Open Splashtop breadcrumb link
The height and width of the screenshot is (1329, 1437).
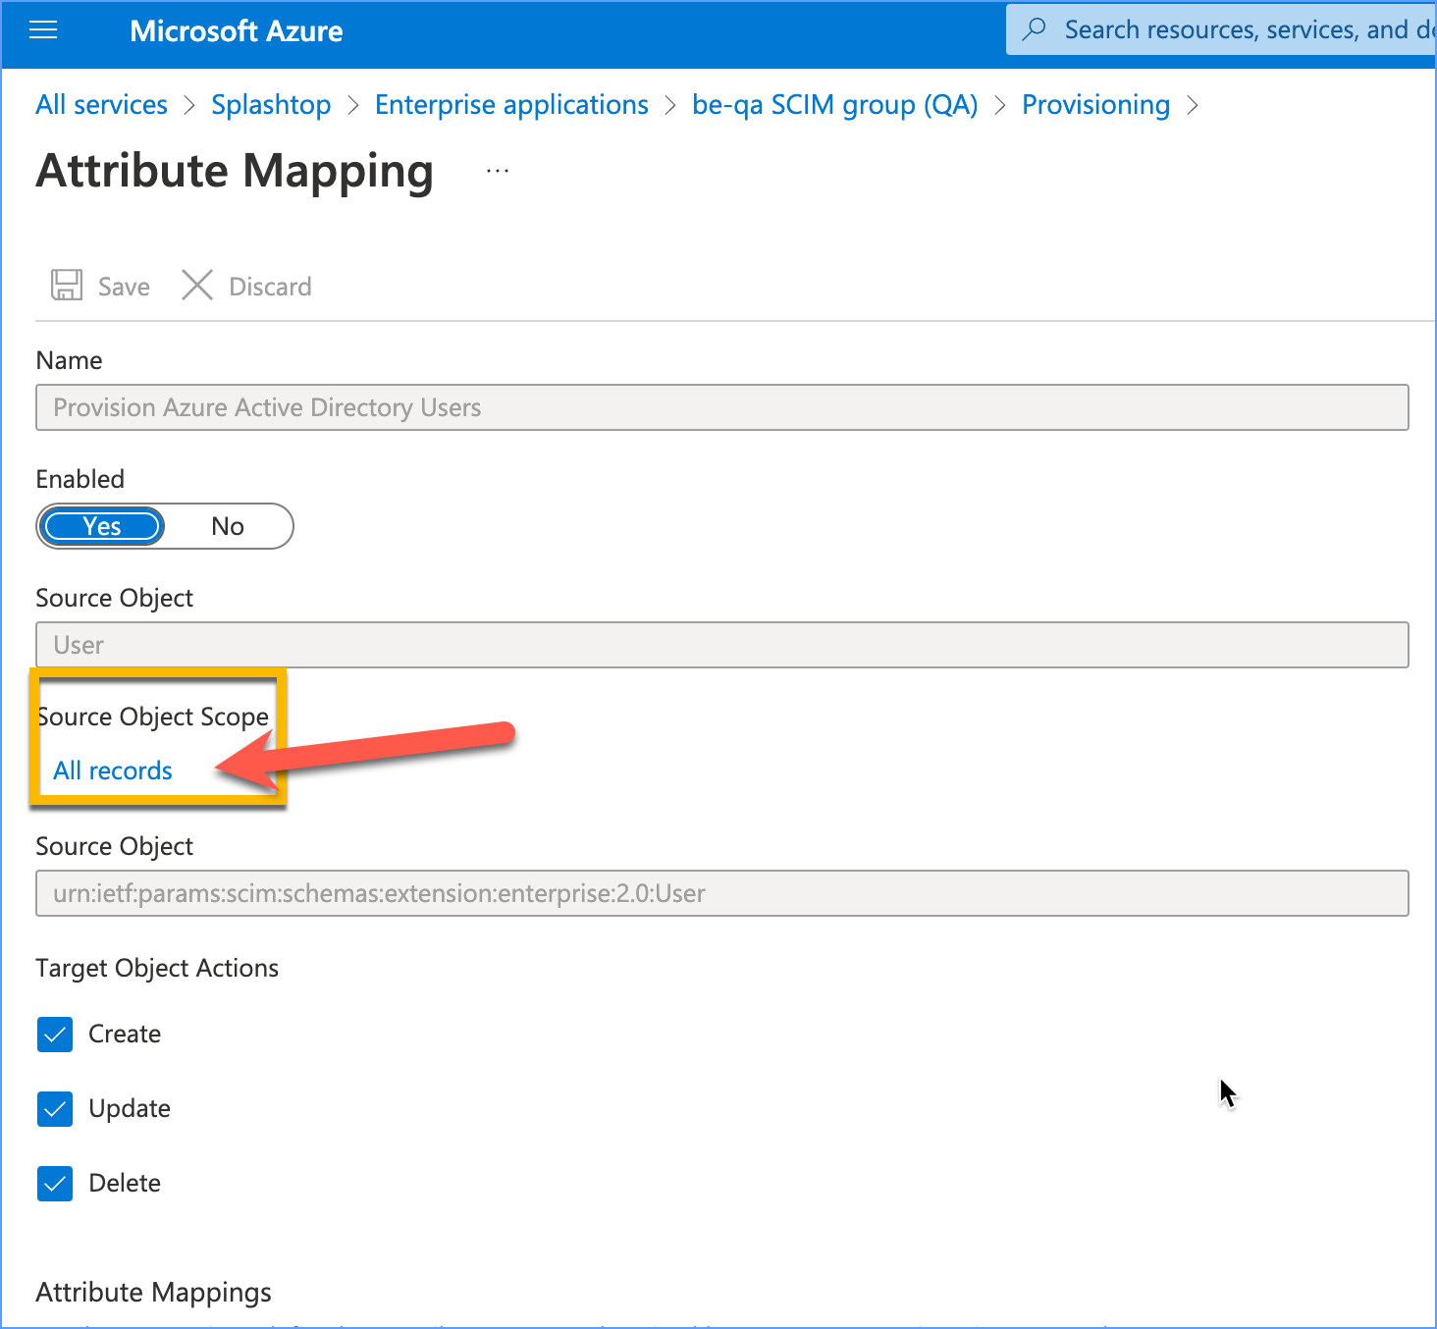point(271,105)
